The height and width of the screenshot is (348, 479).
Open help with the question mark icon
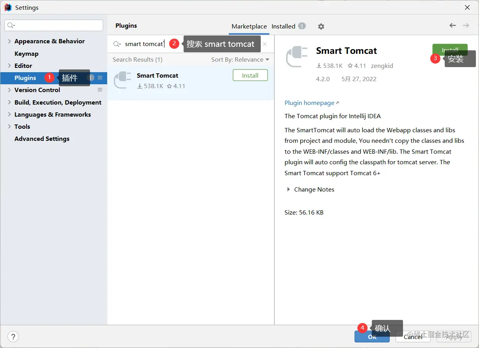(13, 337)
